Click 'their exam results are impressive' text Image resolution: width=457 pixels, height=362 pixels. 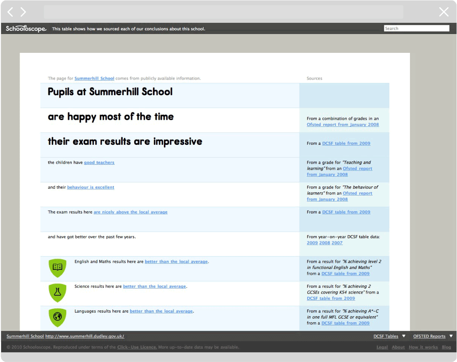pos(125,142)
